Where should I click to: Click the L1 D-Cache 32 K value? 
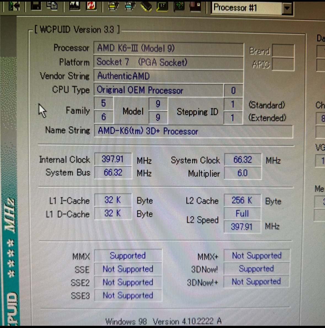(x=113, y=213)
